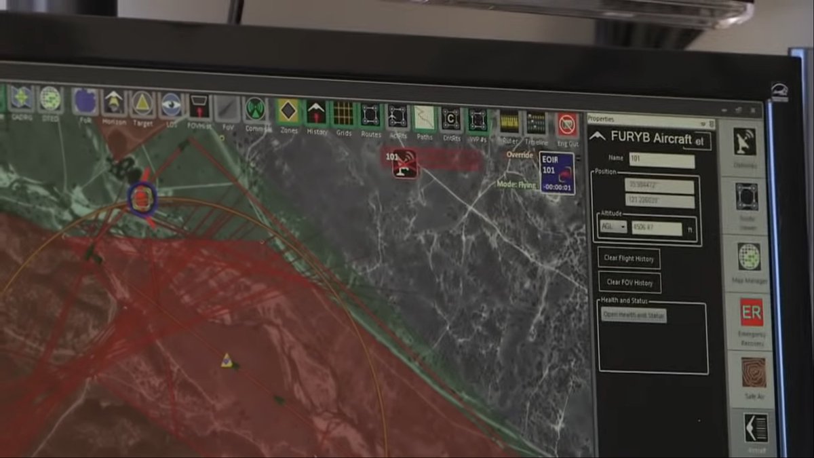Toggle the CntRts icon
This screenshot has width=814, height=458.
coord(451,119)
